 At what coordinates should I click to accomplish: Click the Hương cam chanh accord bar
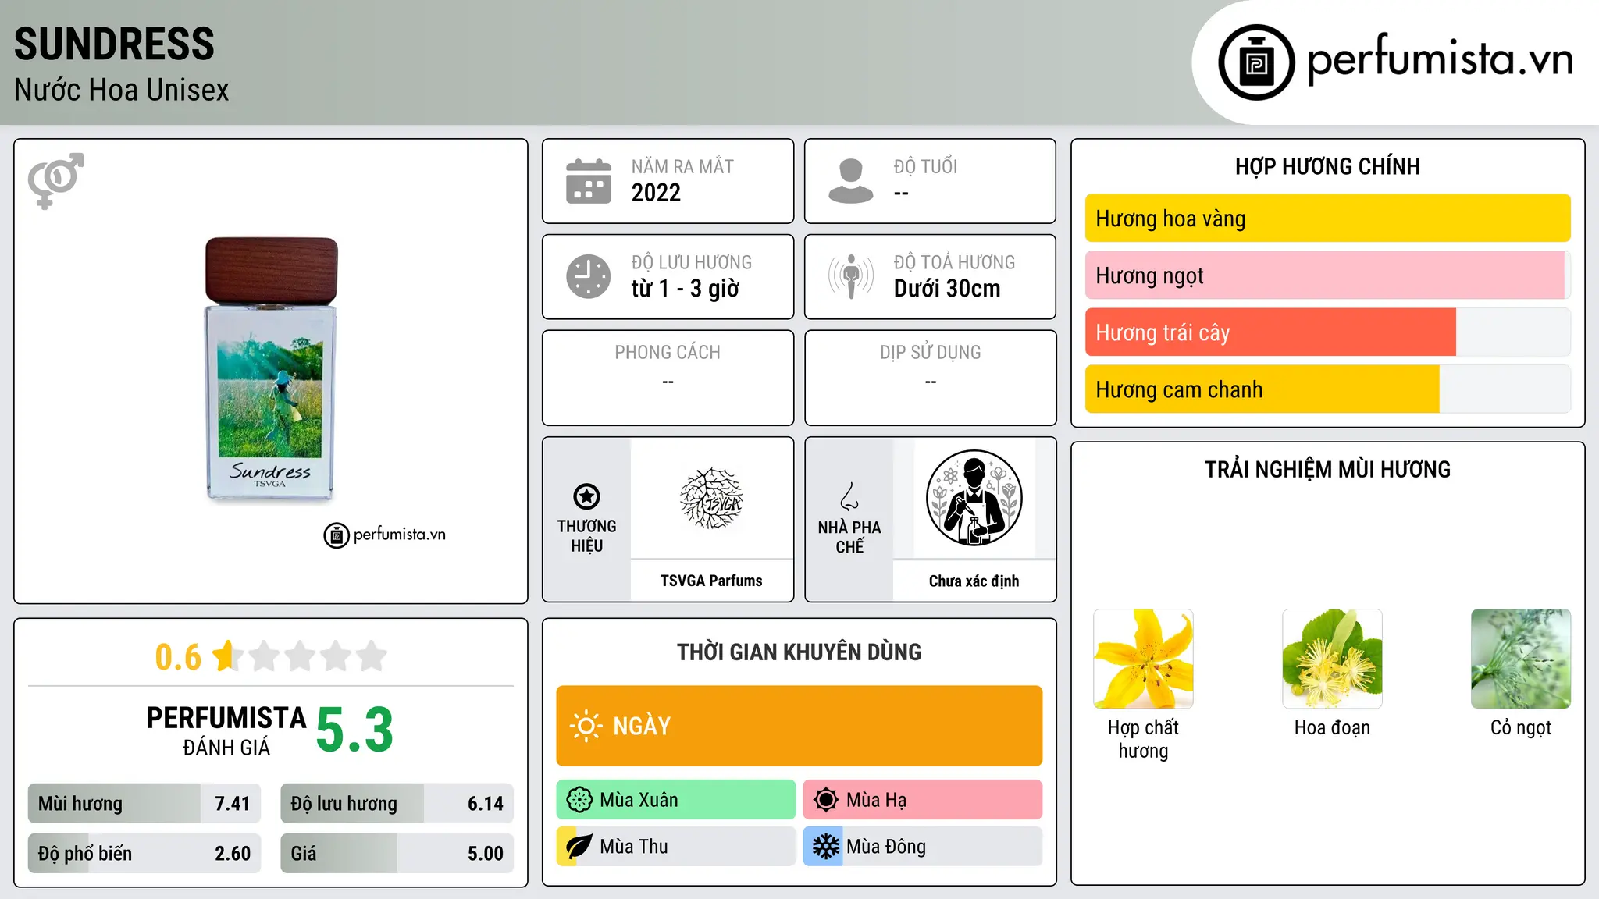tap(1327, 389)
